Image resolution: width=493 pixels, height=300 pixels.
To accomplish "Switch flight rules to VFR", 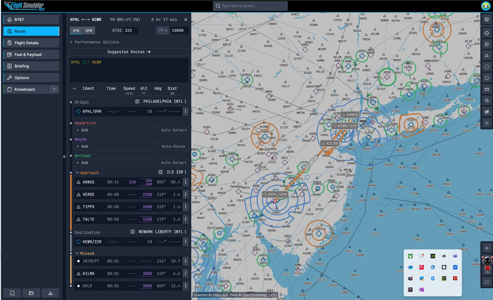I will [89, 30].
